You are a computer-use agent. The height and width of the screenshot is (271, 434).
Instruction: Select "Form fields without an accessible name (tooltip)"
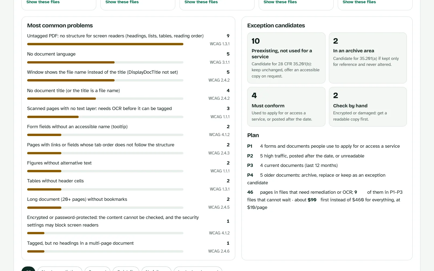tap(77, 127)
